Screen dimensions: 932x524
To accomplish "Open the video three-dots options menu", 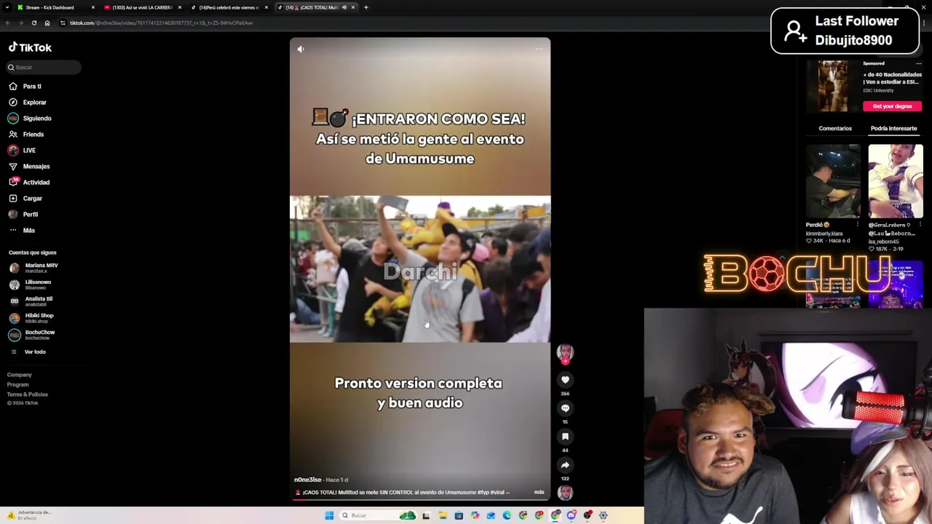I will point(539,49).
